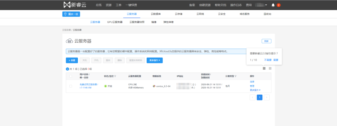This screenshot has width=337, height=126.
Task: Select the 云网络 tab
Action: click(x=200, y=14)
